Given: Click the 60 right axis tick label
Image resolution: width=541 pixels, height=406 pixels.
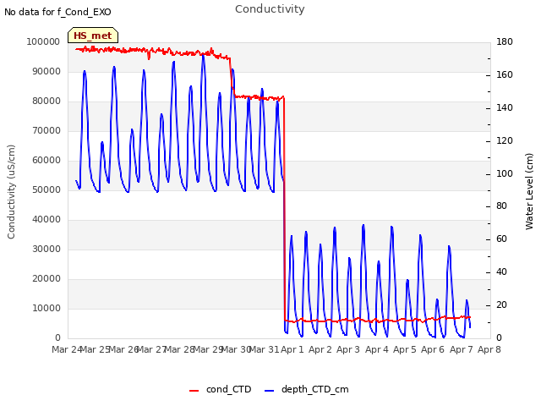Looking at the screenshot, I should coord(501,239).
